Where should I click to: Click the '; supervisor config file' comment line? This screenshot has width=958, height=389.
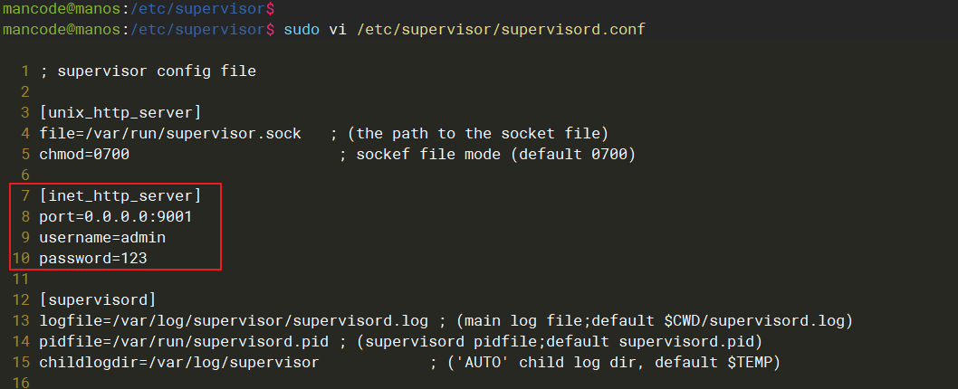148,71
